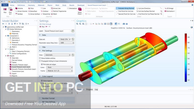Take an image snapshot with camera icon
Image resolution: width=194 pixels, height=109 pixels.
coord(124,24)
